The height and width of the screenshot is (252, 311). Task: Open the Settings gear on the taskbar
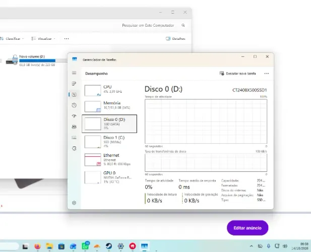tap(120, 246)
